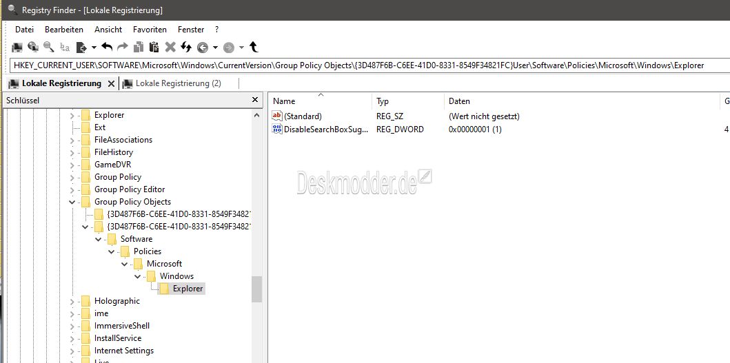730x363 pixels.
Task: Close the Schlüssel tree pane
Action: tap(254, 100)
